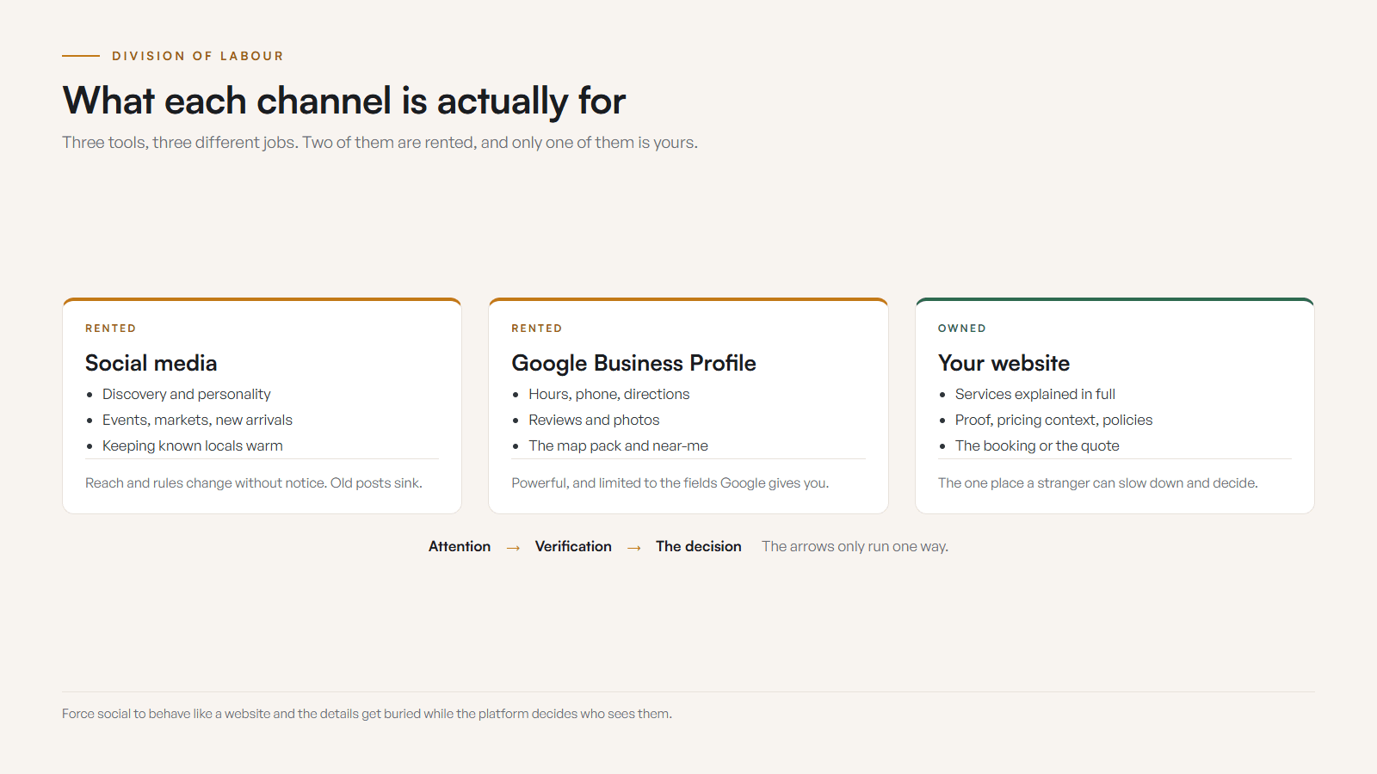Click the note 'The one place a stranger can slow down'

tap(1098, 483)
